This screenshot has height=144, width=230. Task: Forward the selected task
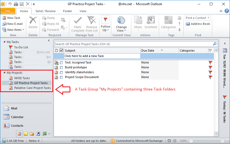(x=50, y=30)
